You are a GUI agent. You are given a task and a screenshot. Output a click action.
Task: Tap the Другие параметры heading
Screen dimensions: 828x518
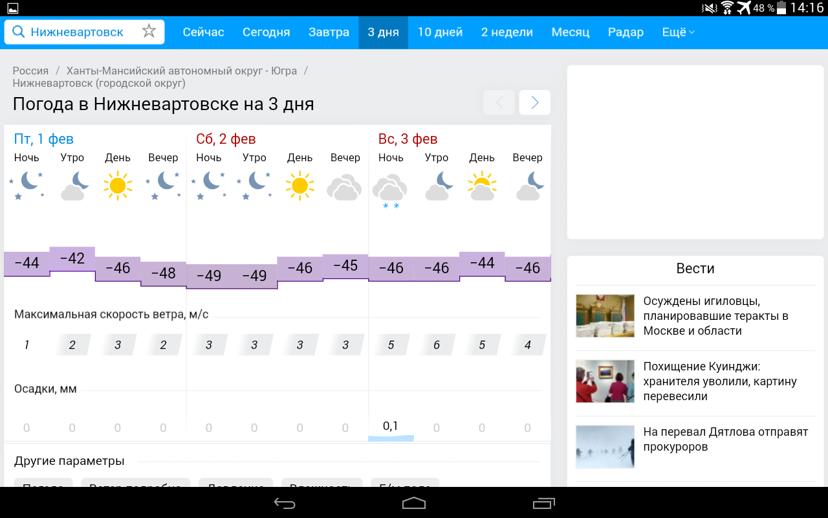coord(69,461)
